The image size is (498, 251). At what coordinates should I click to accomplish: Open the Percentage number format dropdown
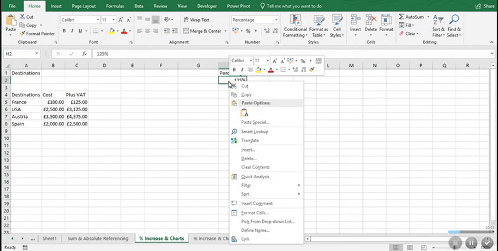(277, 20)
